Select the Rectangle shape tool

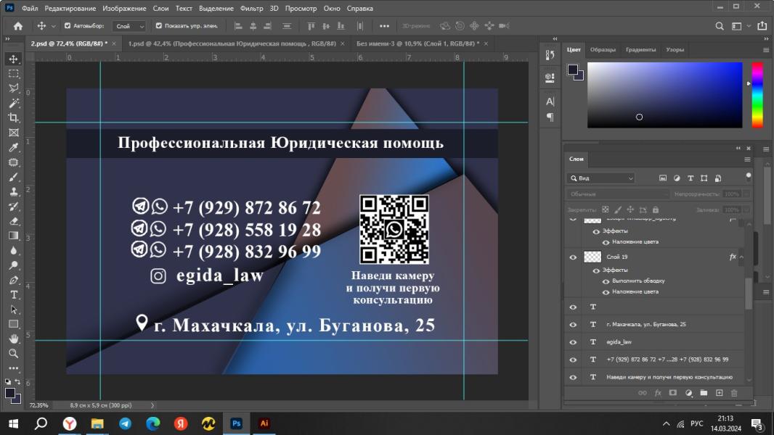(x=13, y=324)
